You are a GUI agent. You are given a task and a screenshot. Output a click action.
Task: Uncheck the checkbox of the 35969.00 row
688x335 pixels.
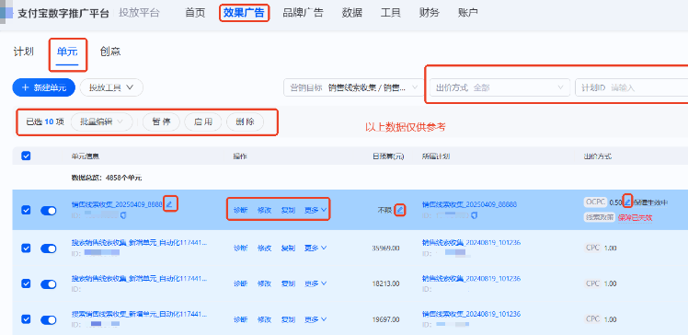(26, 248)
